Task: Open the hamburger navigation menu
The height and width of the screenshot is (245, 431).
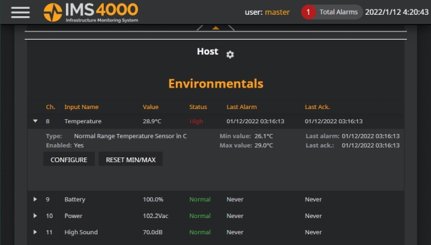Action: [20, 12]
